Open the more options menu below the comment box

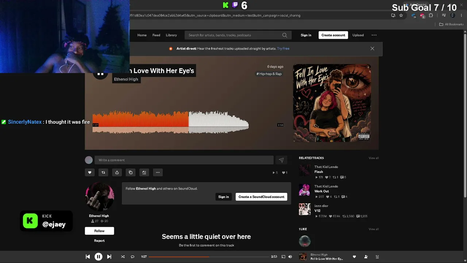click(x=158, y=172)
